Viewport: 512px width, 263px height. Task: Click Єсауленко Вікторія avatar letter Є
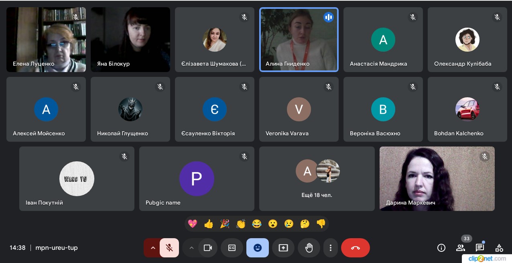click(x=215, y=109)
